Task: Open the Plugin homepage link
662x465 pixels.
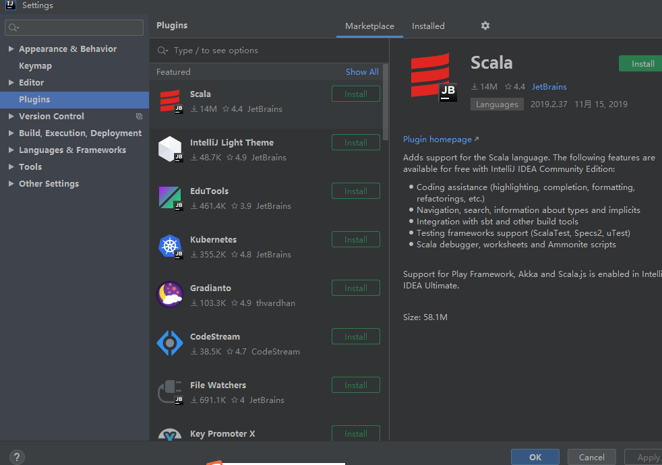Action: 441,139
